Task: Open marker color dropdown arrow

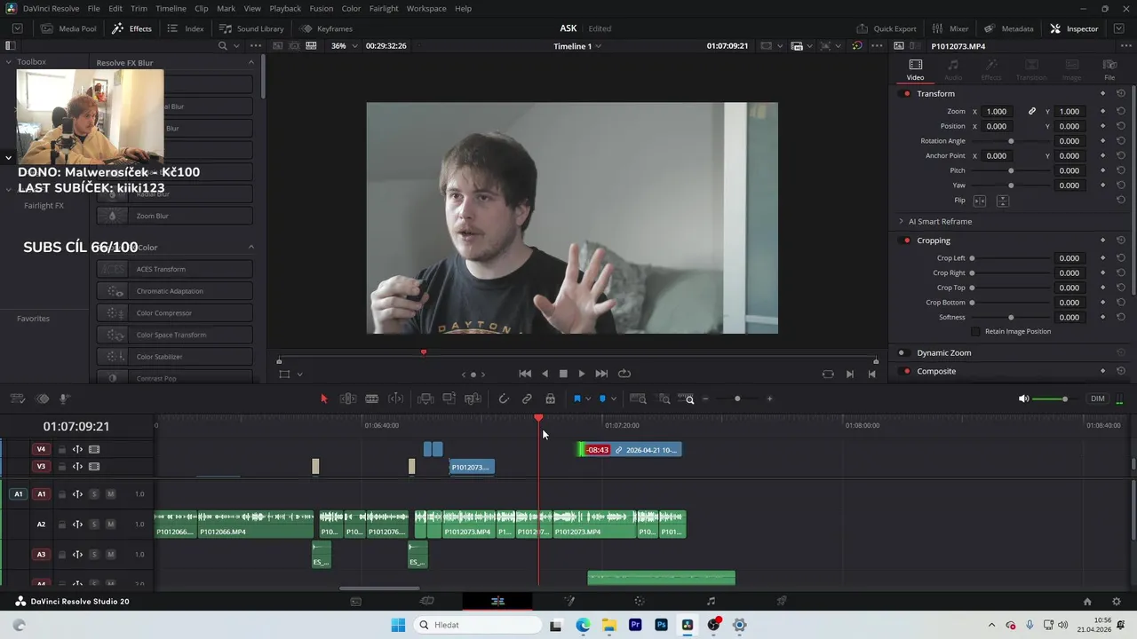Action: pos(613,399)
